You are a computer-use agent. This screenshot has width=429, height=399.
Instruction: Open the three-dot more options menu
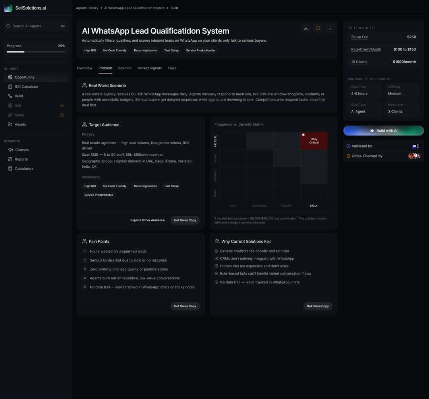(x=330, y=28)
